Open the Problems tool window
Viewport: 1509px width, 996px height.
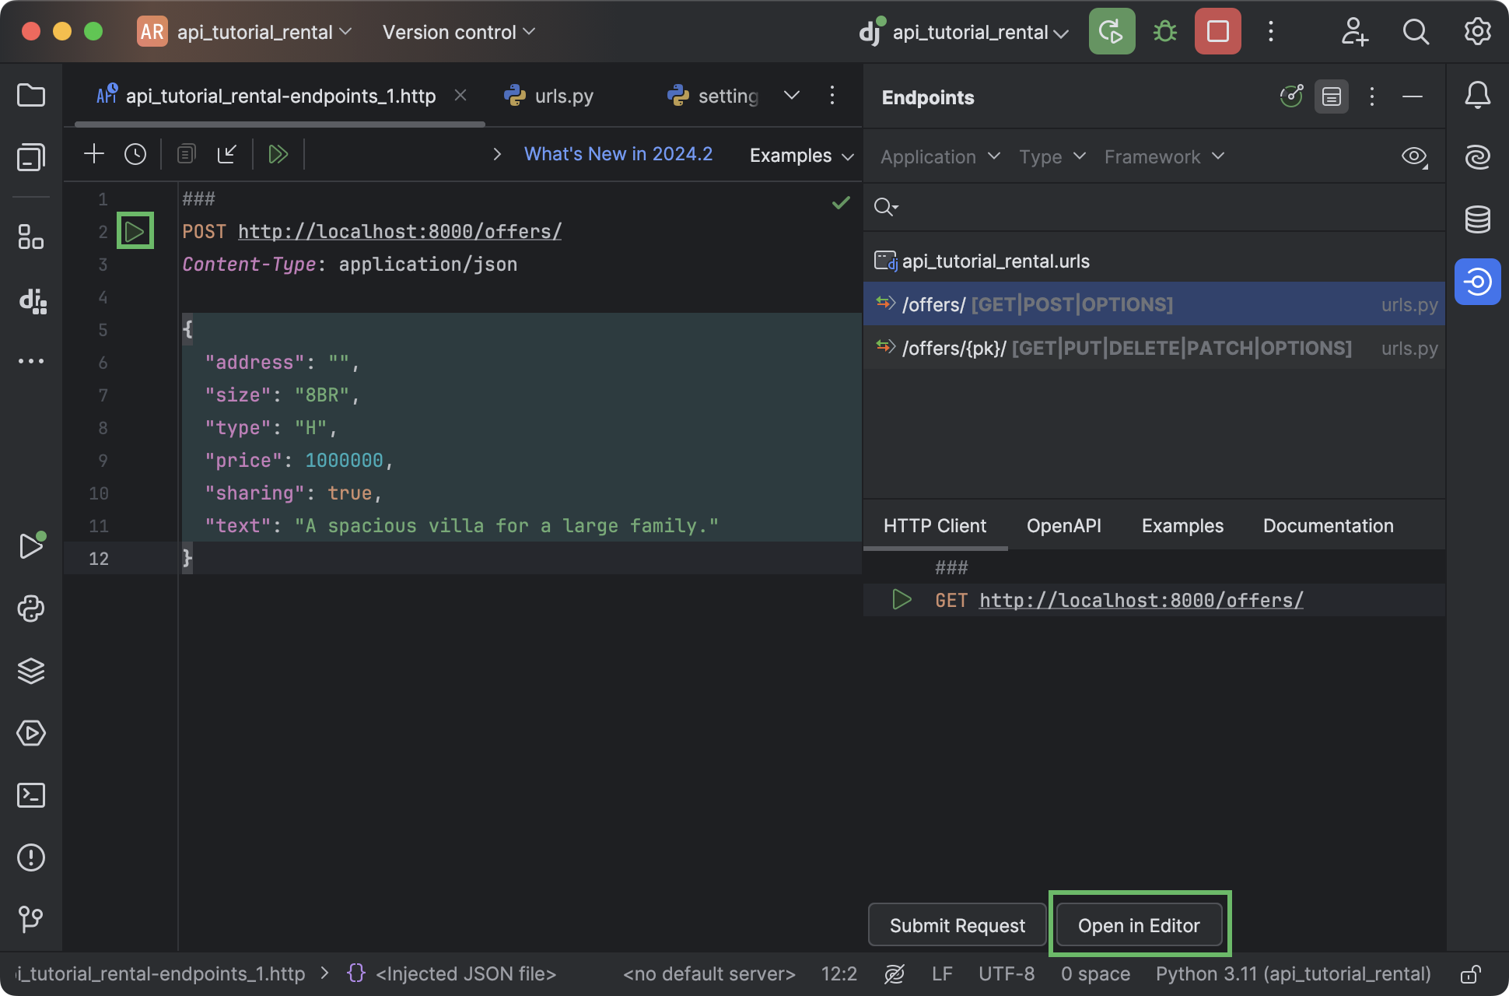coord(31,857)
